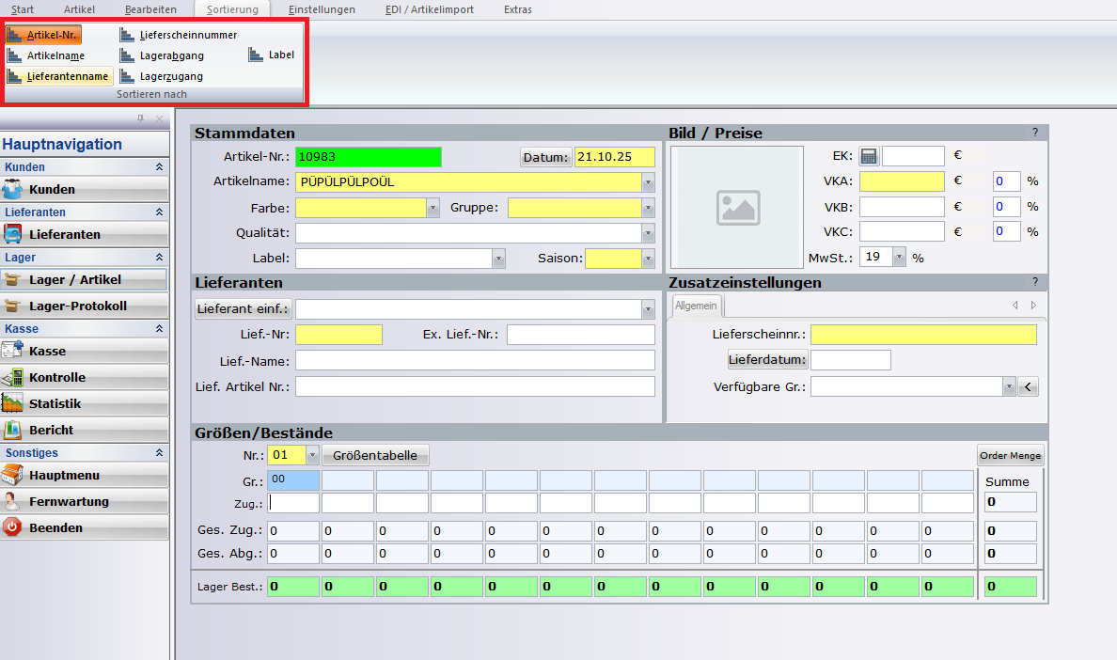Image resolution: width=1117 pixels, height=660 pixels.
Task: Open the EK calculator icon
Action: click(x=869, y=156)
